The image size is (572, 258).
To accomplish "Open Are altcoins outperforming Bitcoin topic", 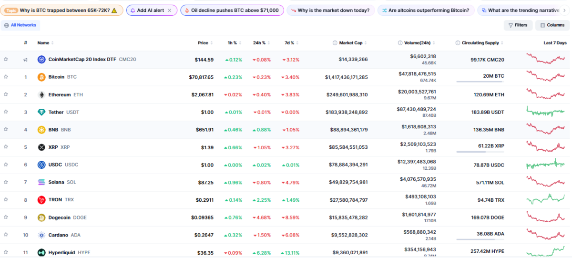I will click(x=426, y=10).
